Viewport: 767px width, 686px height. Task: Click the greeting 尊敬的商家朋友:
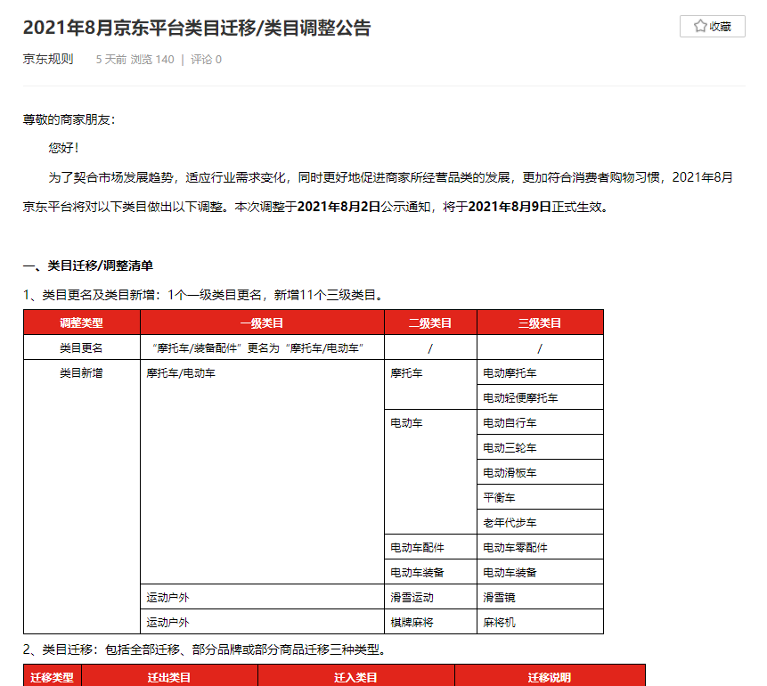[x=69, y=119]
